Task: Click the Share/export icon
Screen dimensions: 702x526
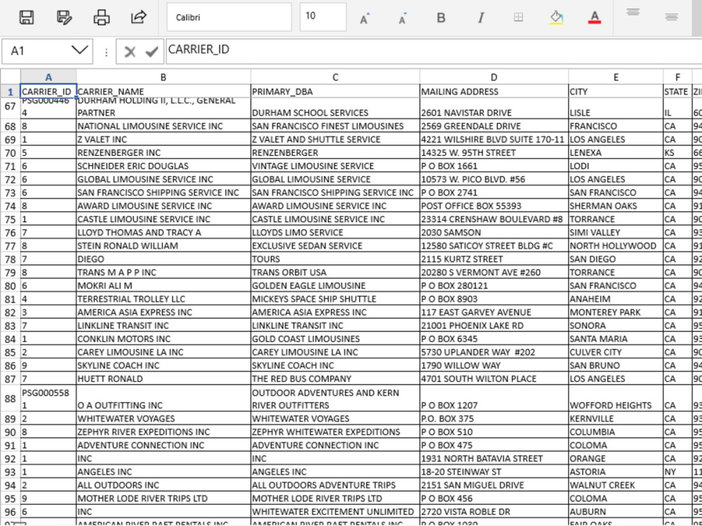Action: [x=139, y=18]
